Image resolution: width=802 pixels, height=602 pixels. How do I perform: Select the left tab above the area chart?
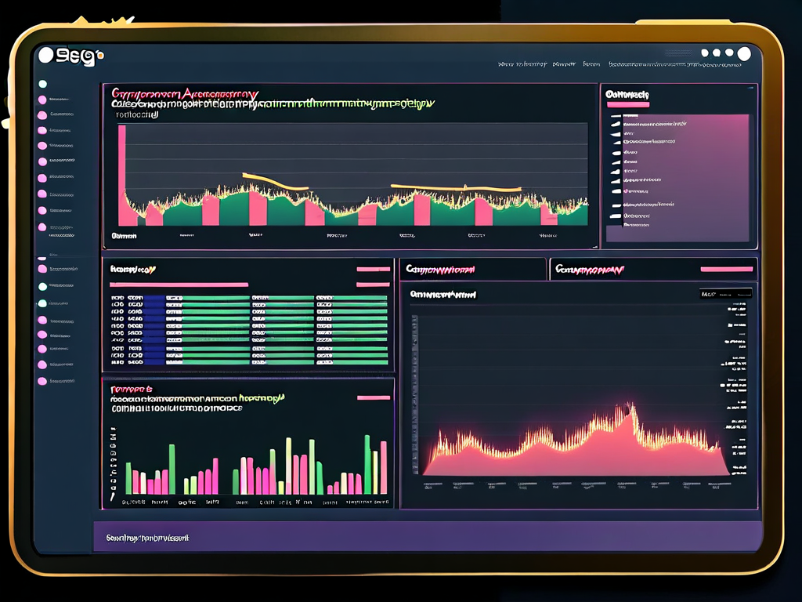click(472, 270)
